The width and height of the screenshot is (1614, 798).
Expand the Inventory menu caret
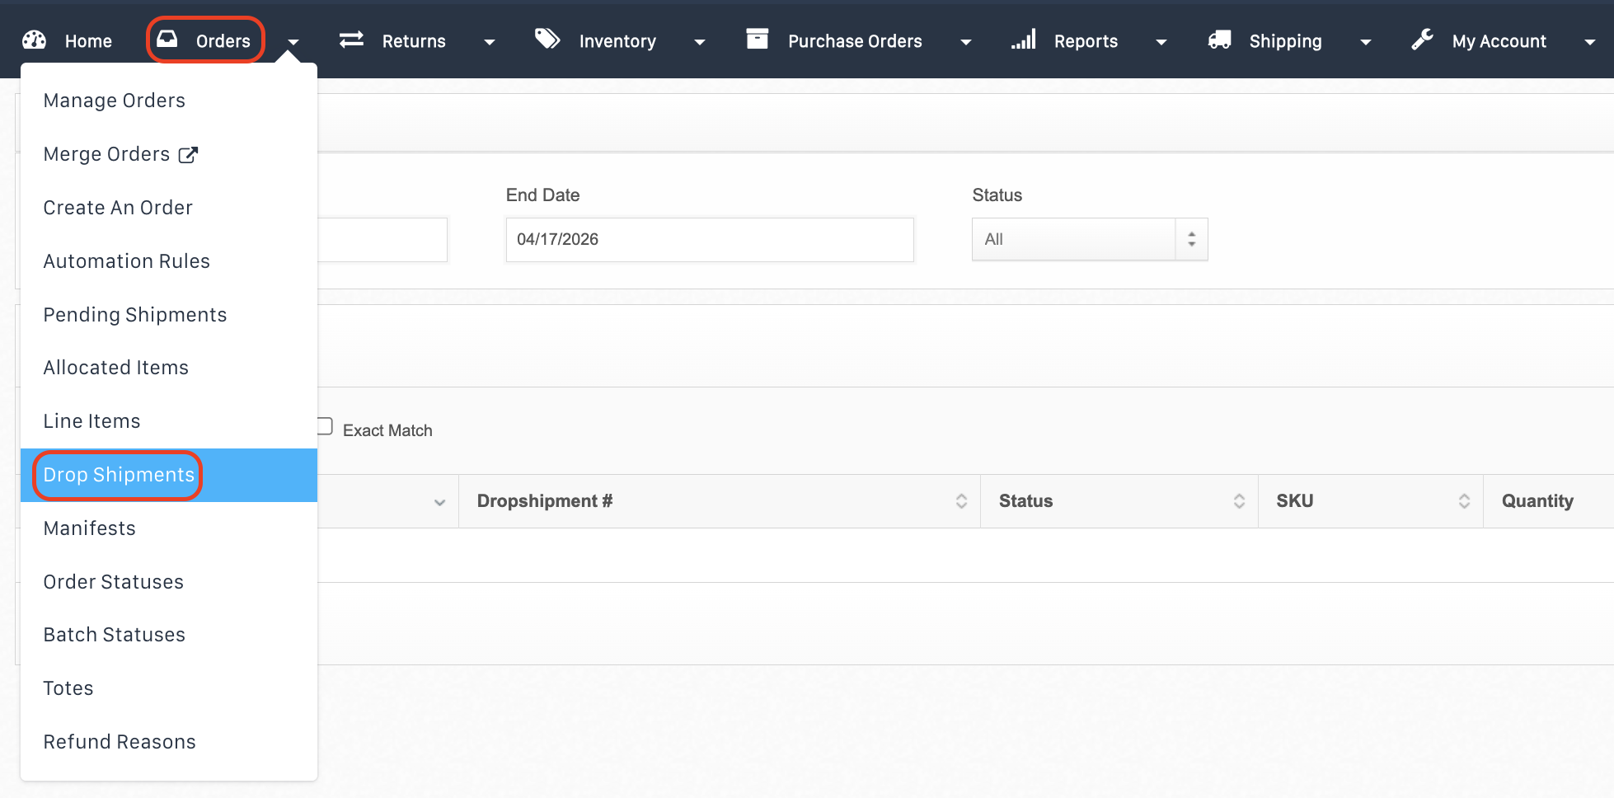[x=700, y=42]
